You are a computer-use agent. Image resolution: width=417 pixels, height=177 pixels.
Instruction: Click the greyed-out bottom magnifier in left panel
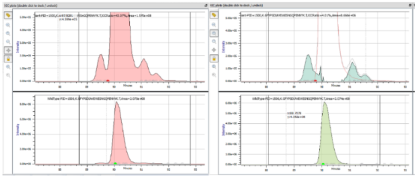pos(8,75)
